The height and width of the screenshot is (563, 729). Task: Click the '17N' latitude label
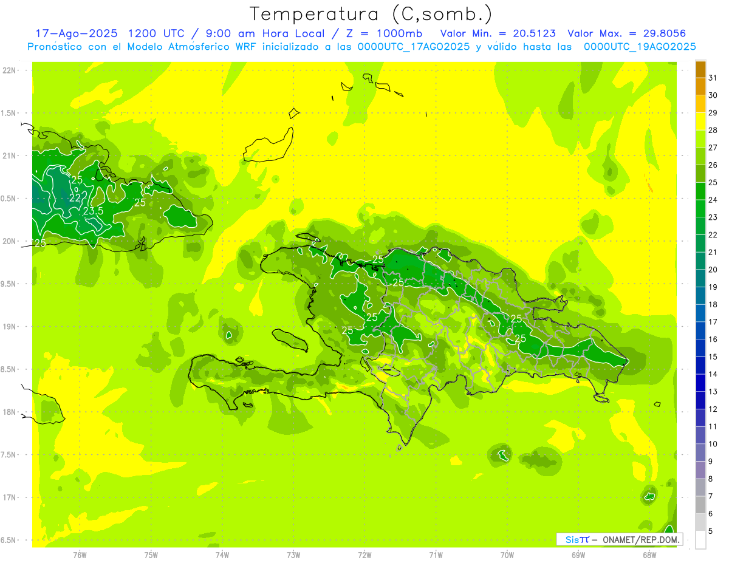10,497
